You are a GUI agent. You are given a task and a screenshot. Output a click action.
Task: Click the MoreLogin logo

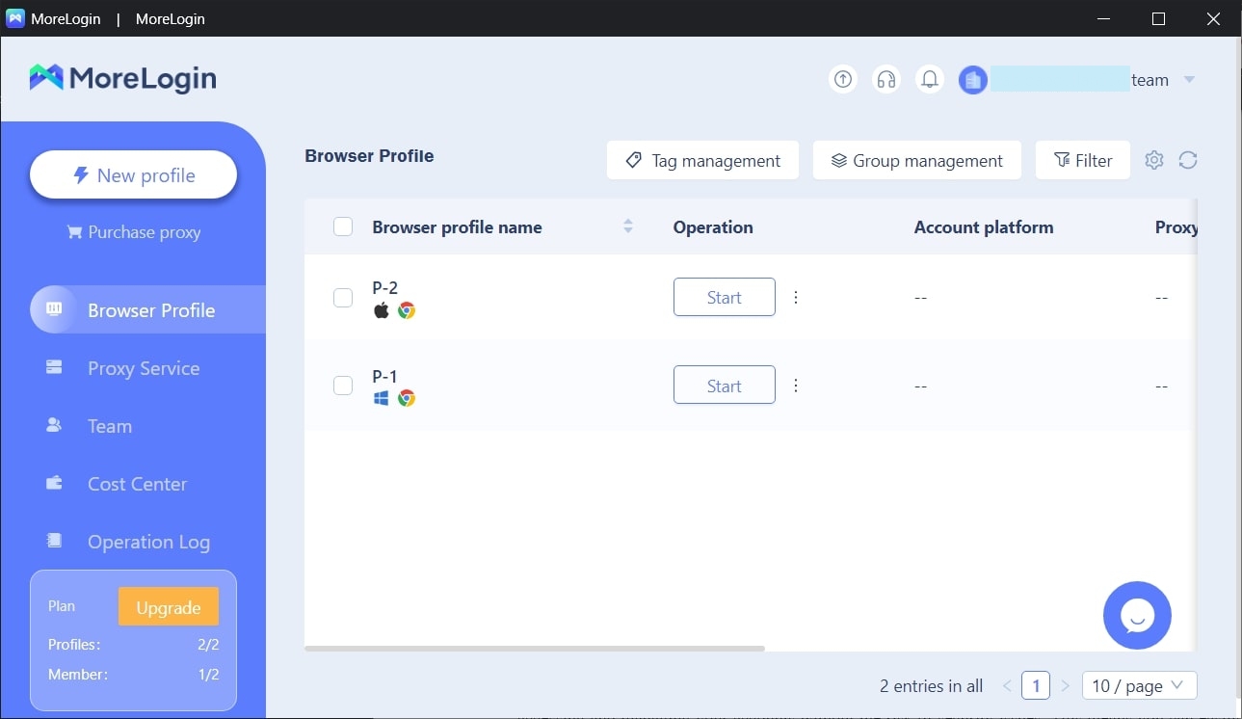click(123, 78)
